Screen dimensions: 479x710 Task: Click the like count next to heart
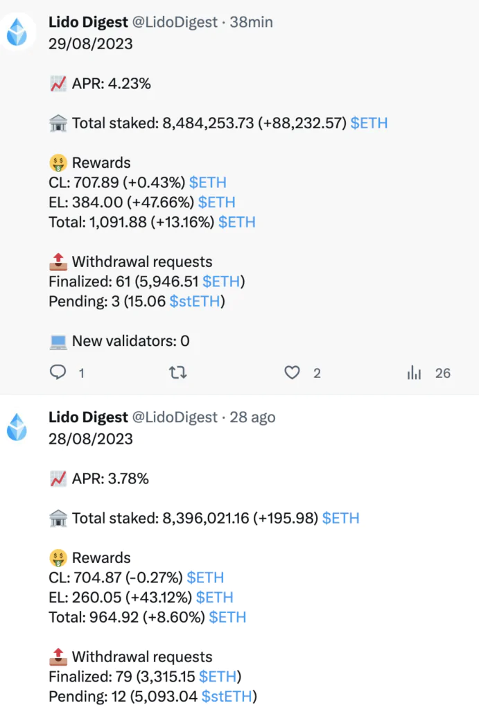[317, 373]
